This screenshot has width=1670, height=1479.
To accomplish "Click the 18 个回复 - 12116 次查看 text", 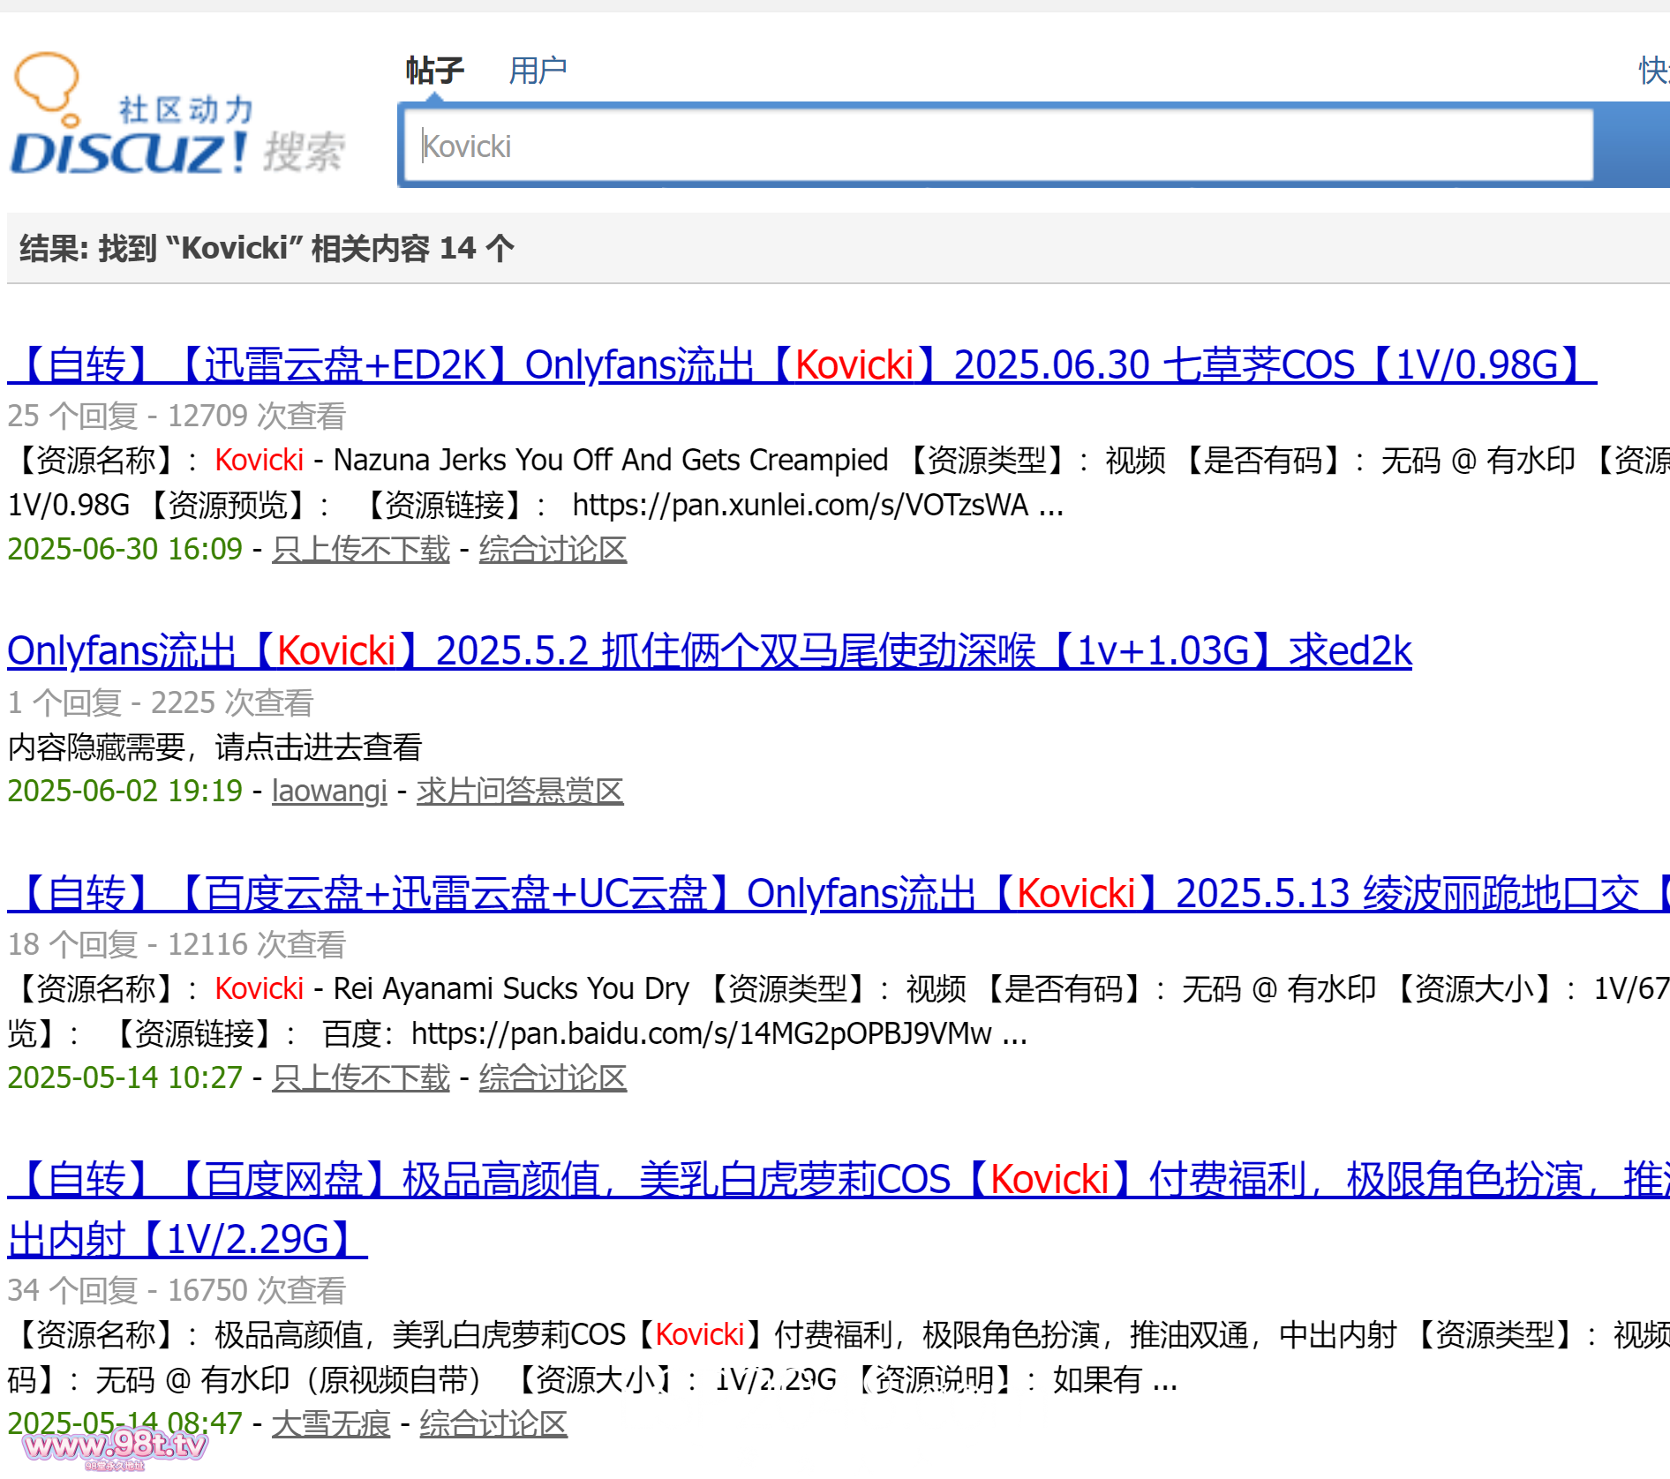I will pos(177,944).
